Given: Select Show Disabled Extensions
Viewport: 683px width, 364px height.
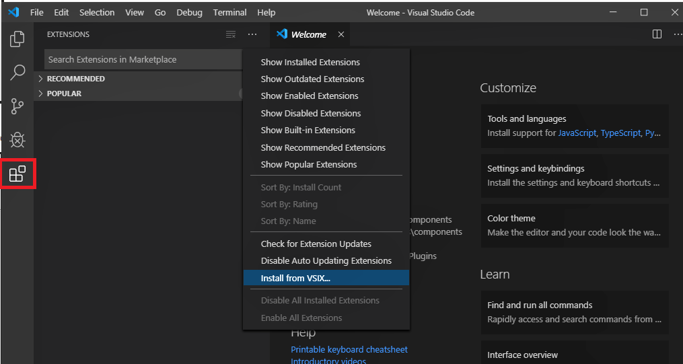Looking at the screenshot, I should click(x=326, y=113).
